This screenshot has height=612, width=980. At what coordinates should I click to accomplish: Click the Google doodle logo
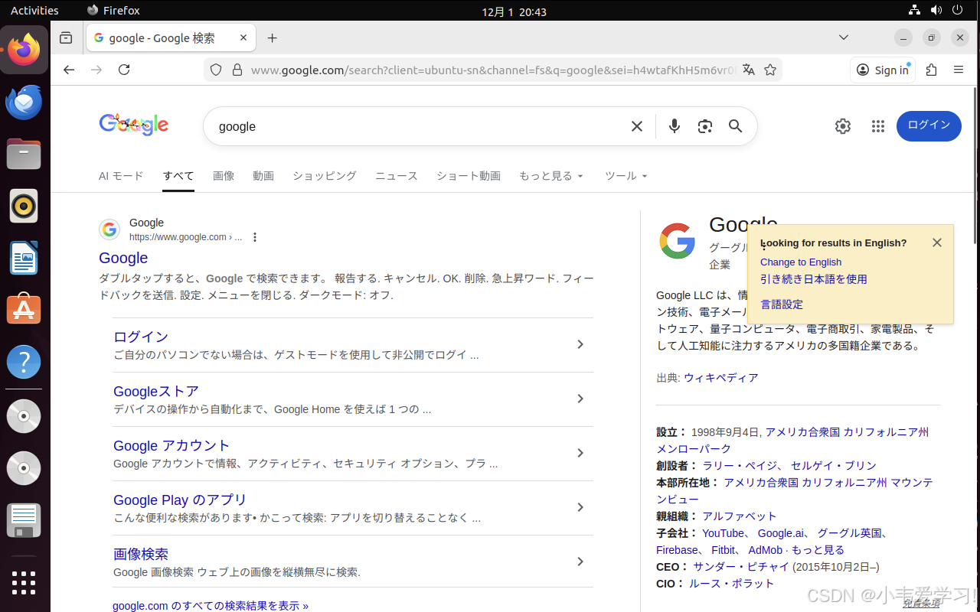click(134, 125)
